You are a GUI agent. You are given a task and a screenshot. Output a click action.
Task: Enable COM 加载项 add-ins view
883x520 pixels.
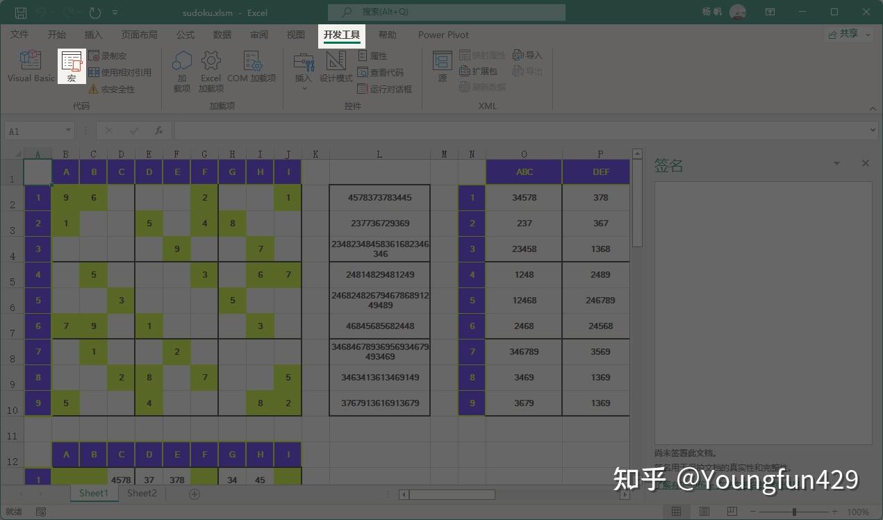tap(253, 66)
